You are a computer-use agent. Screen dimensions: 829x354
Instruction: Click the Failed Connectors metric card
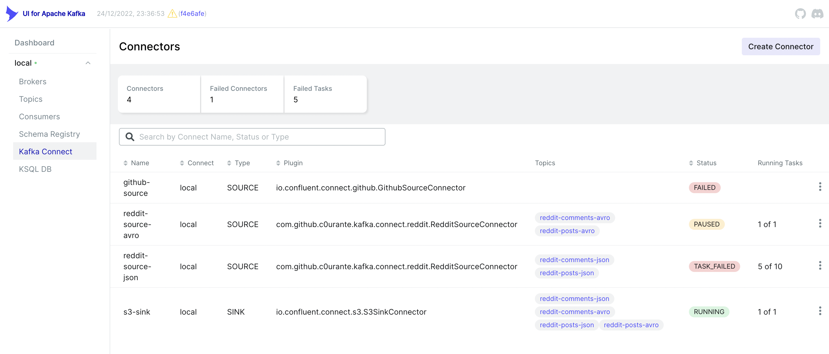pos(242,94)
